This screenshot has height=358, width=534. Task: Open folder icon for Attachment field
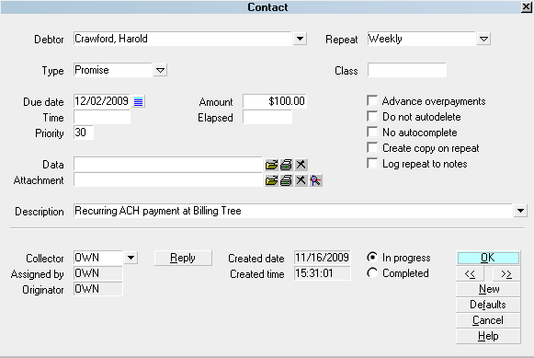271,180
